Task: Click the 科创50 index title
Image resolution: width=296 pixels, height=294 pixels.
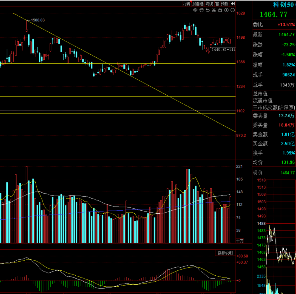Action: pyautogui.click(x=283, y=5)
